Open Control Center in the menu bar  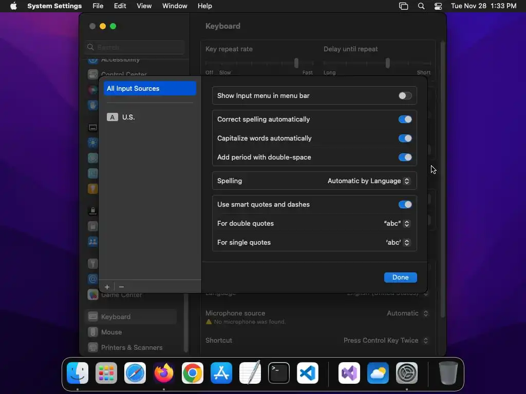pos(438,6)
